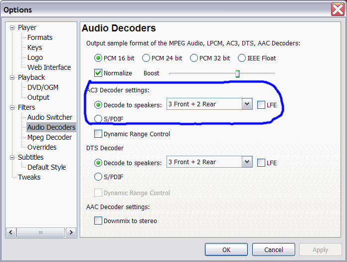Viewport: 347px width, 262px height.
Task: Enable the AC3 LFE checkbox
Action: pyautogui.click(x=261, y=105)
